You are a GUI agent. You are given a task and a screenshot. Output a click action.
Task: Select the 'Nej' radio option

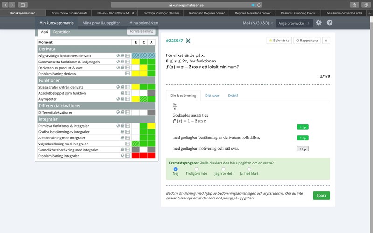[176, 169]
